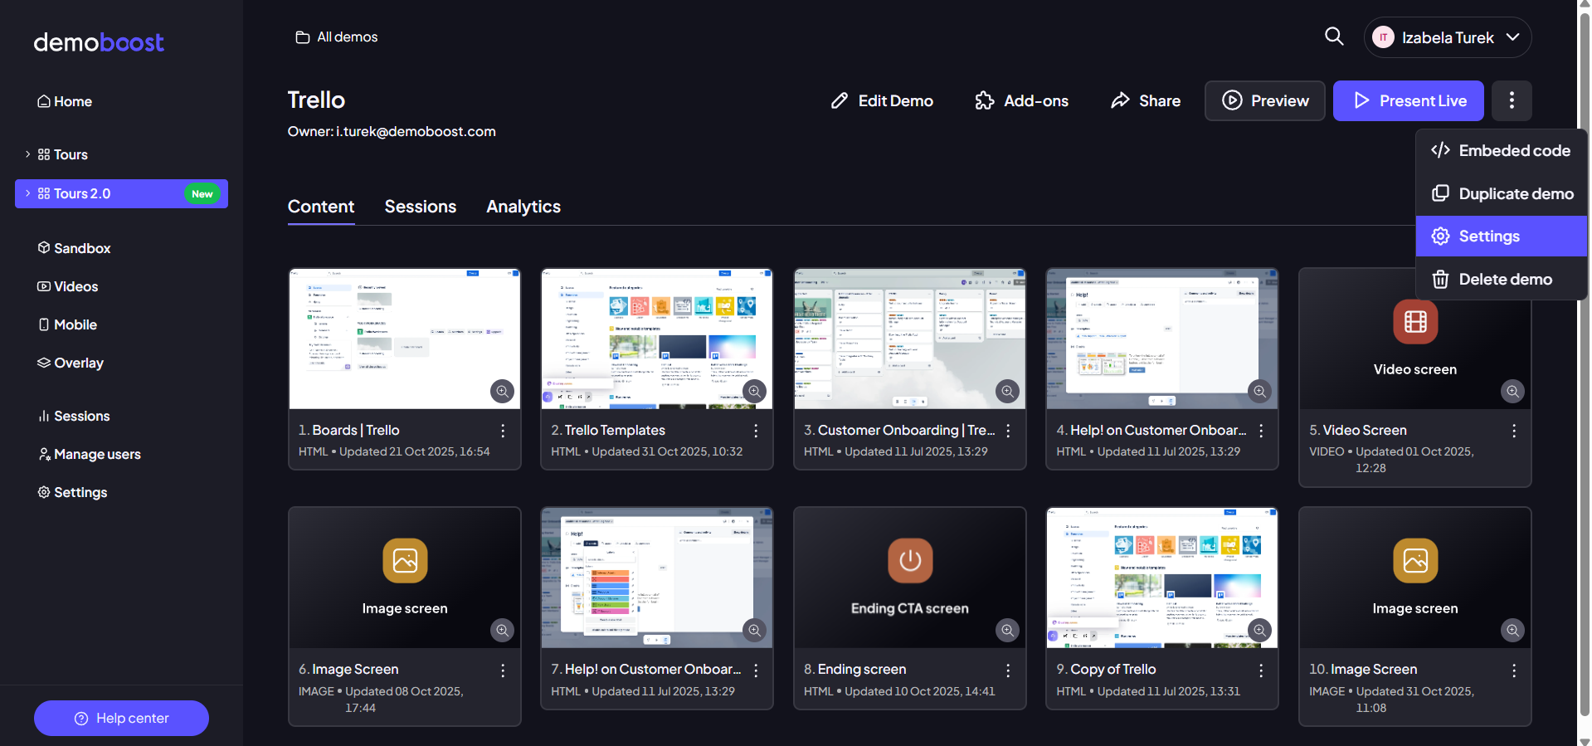Viewport: 1592px width, 746px height.
Task: Click image icon on 6. Image Screen
Action: (405, 561)
